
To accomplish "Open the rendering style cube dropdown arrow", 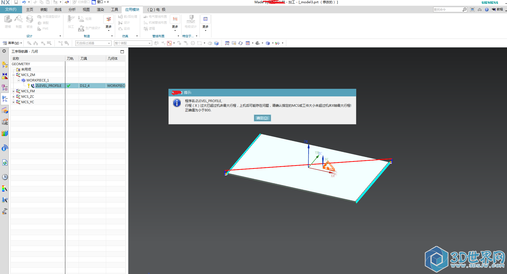I will coord(273,43).
